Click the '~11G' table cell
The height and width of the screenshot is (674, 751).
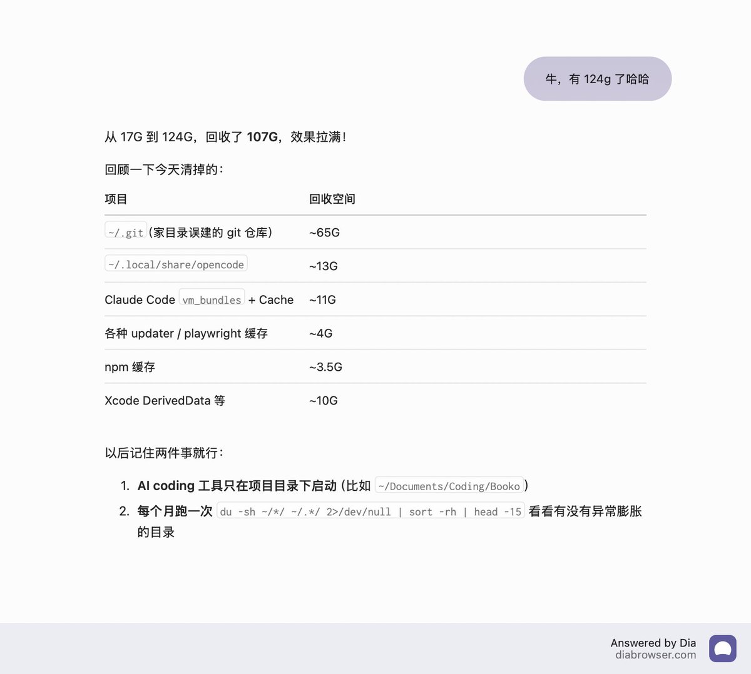(x=322, y=300)
